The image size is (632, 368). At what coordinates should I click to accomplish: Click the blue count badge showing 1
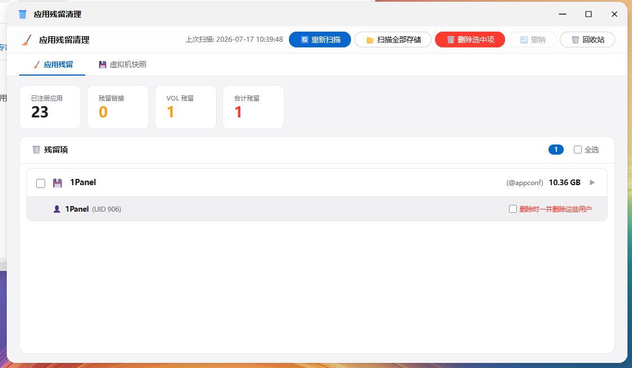point(556,150)
